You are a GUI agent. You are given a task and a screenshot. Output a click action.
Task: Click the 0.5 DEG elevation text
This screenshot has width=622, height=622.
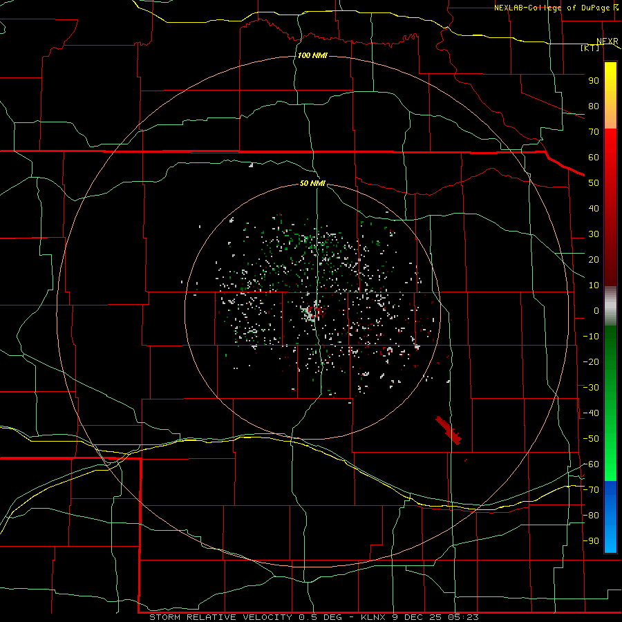coord(321,617)
